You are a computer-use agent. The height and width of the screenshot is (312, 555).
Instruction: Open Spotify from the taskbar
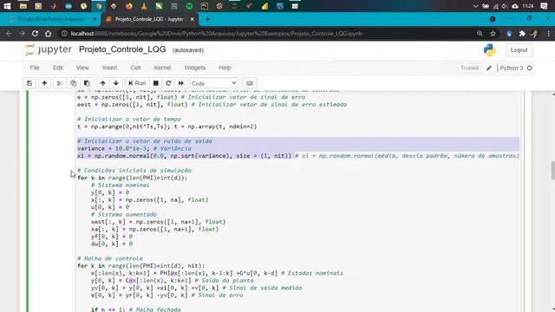pyautogui.click(x=189, y=6)
